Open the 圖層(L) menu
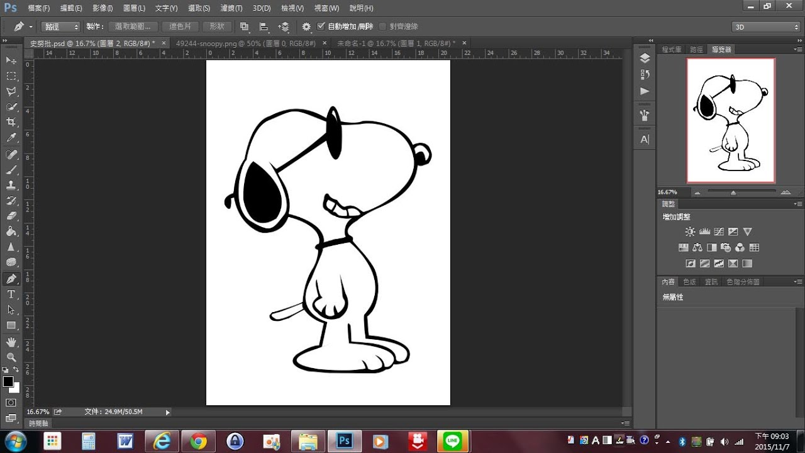The height and width of the screenshot is (453, 805). point(134,8)
